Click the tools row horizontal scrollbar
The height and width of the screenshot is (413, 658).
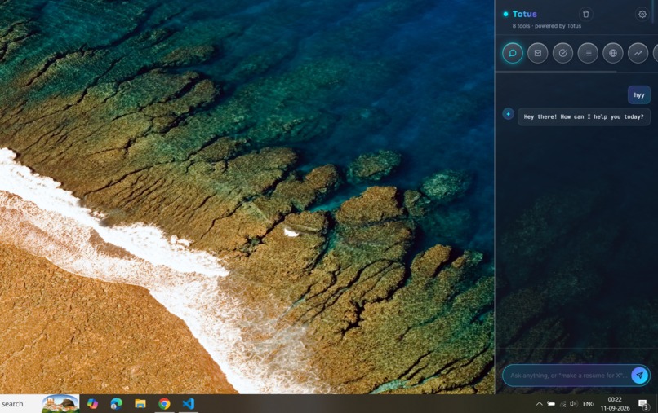(556, 72)
